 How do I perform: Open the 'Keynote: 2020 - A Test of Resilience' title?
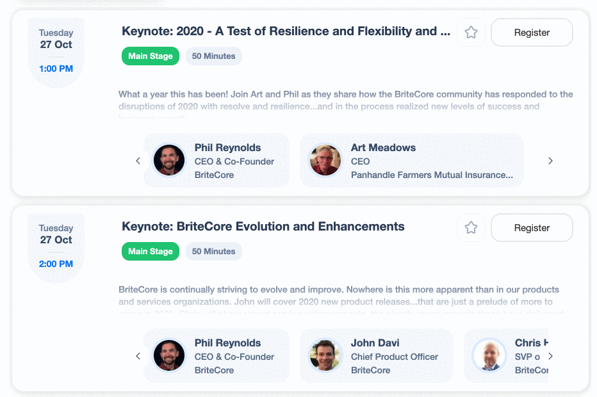[286, 31]
